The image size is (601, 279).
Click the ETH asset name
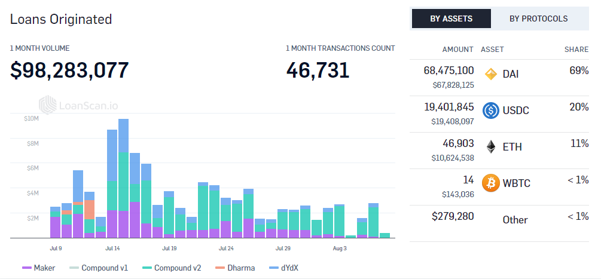512,147
